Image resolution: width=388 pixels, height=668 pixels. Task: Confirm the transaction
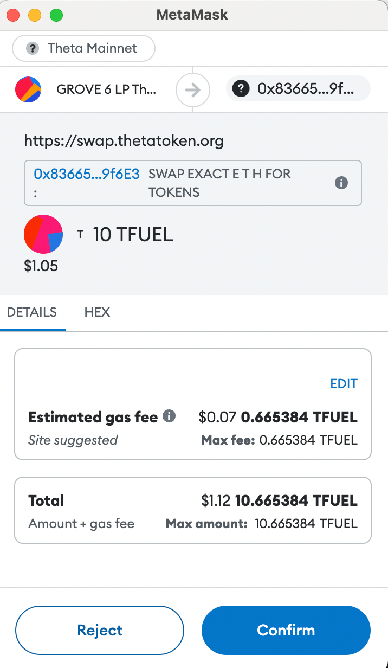[x=286, y=630]
